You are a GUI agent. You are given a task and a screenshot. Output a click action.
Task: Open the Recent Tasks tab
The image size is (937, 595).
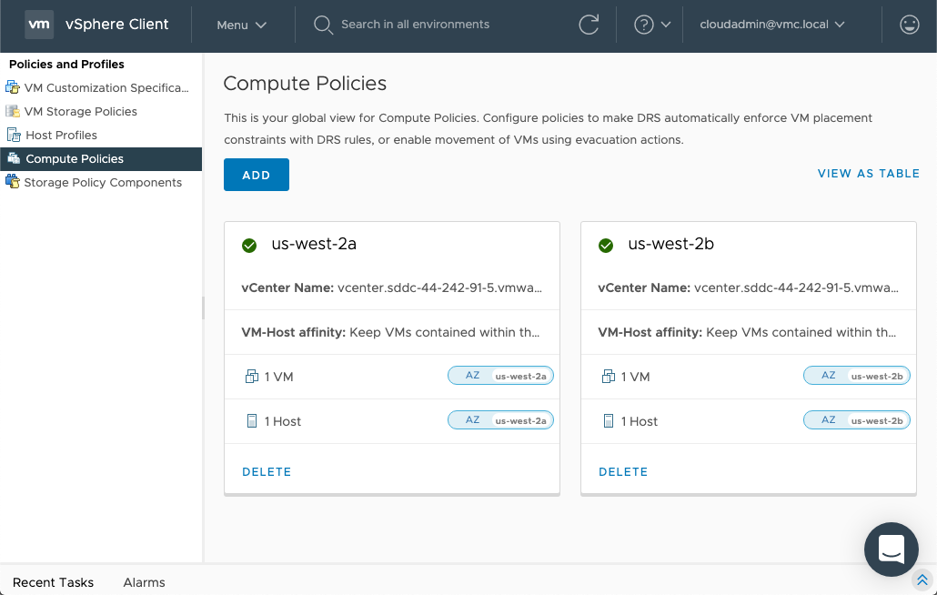tap(53, 582)
